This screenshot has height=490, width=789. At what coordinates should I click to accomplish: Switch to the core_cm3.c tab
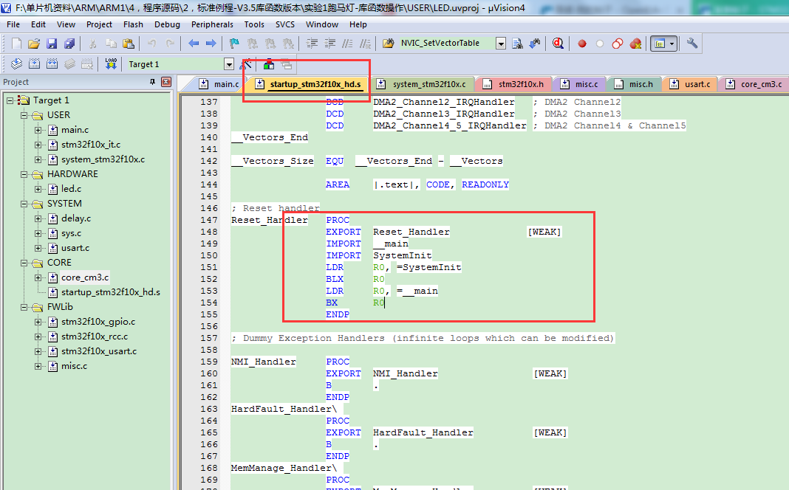tap(754, 84)
